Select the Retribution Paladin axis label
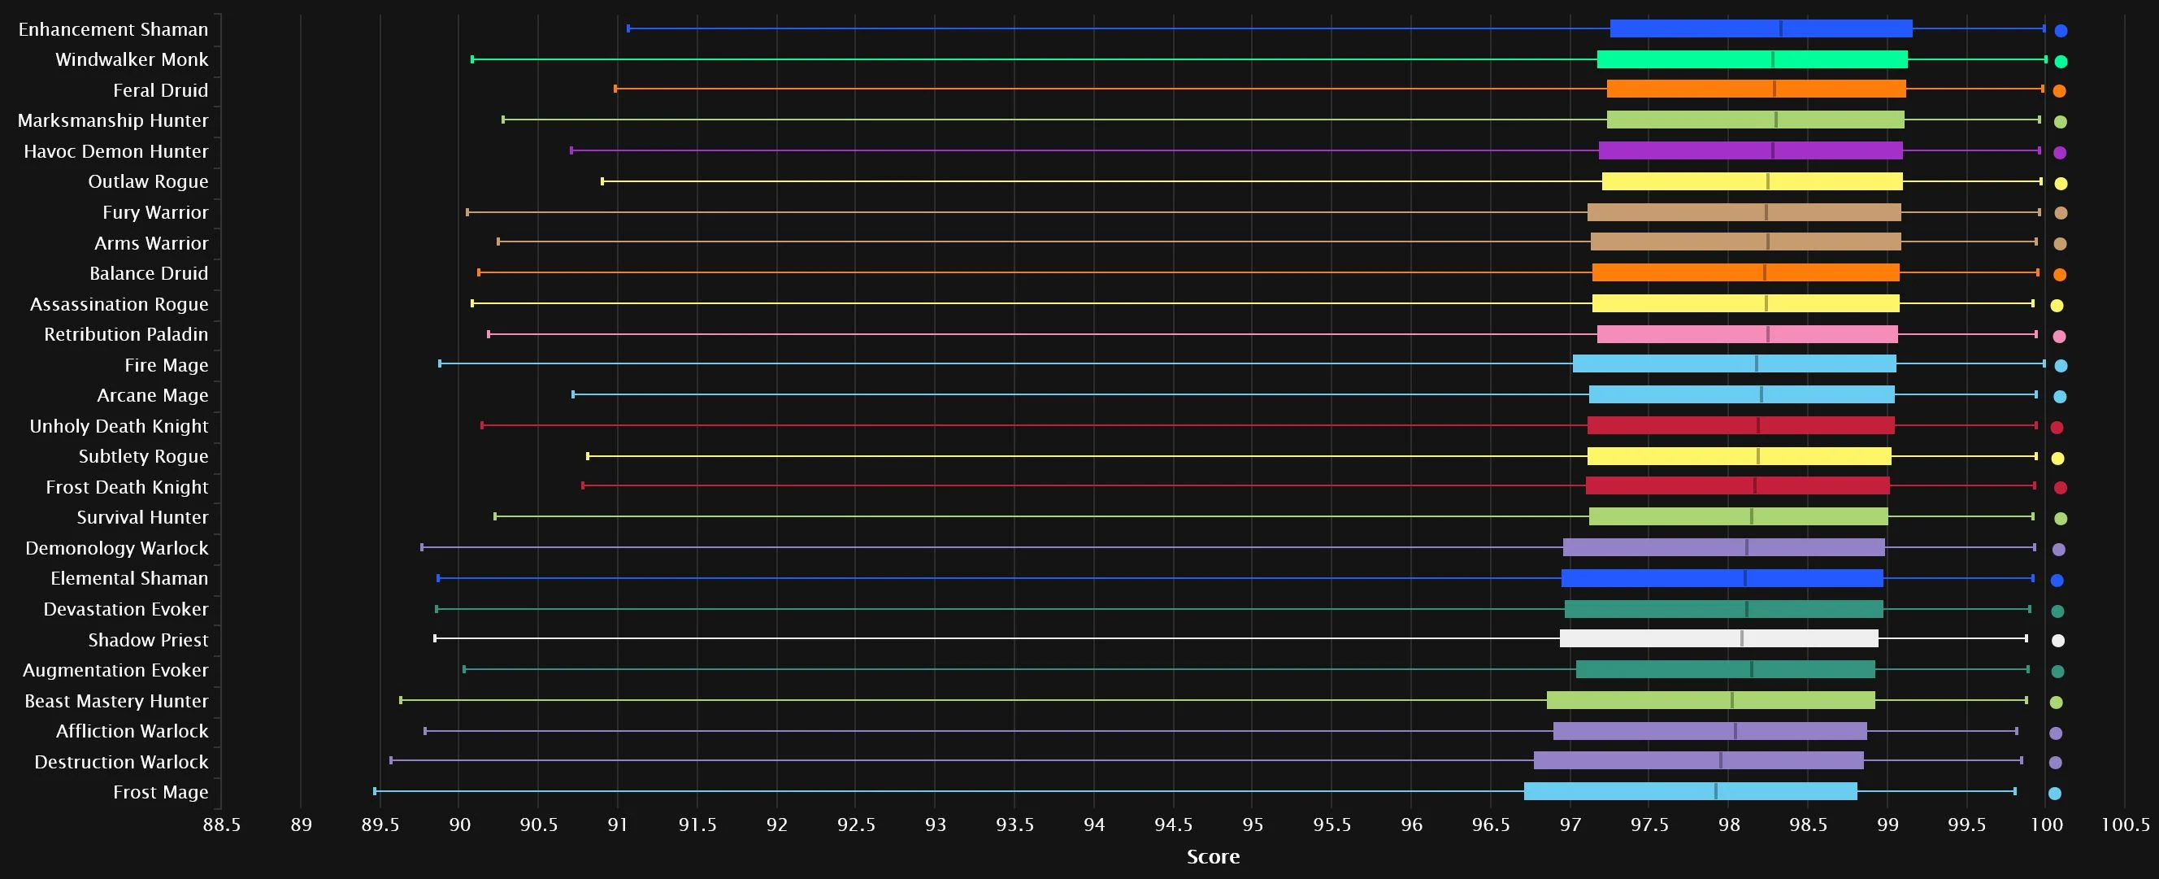The width and height of the screenshot is (2159, 879). (126, 335)
